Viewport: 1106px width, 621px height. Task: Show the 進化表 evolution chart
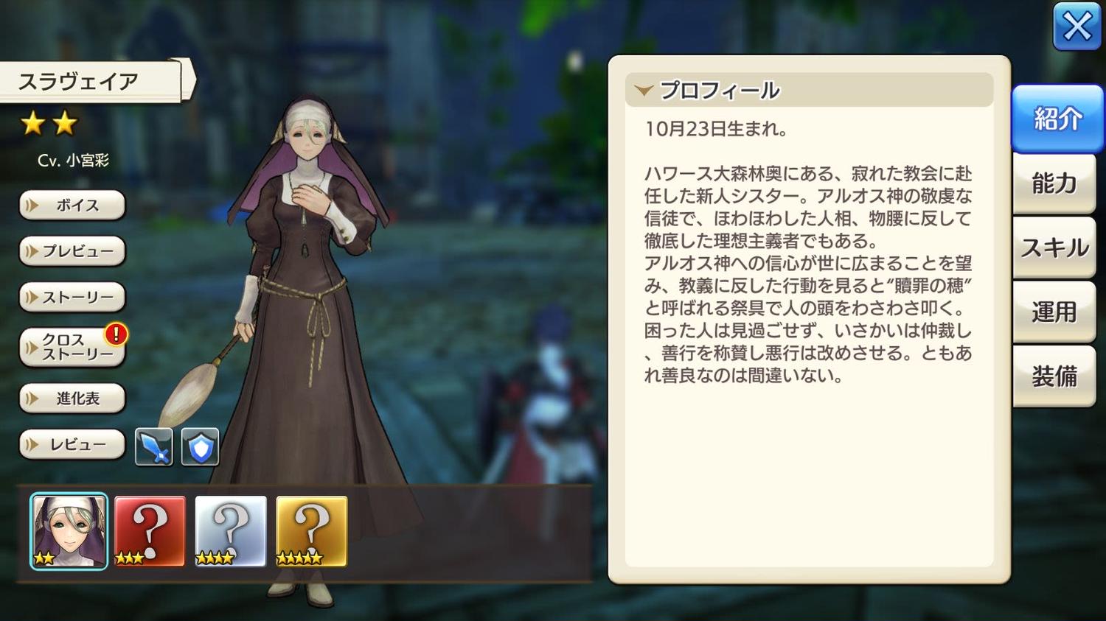72,399
